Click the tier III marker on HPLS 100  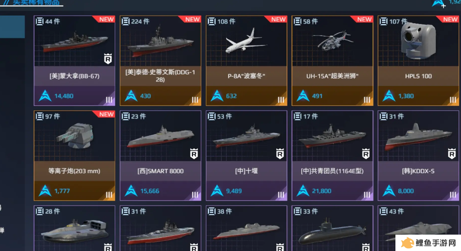tap(453, 100)
